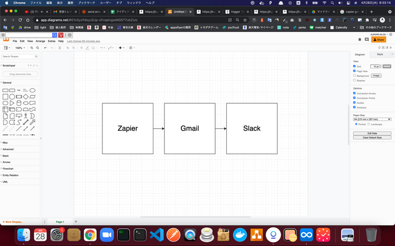Open the view layout dropdown in toolbar
The width and height of the screenshot is (395, 246).
click(7, 48)
